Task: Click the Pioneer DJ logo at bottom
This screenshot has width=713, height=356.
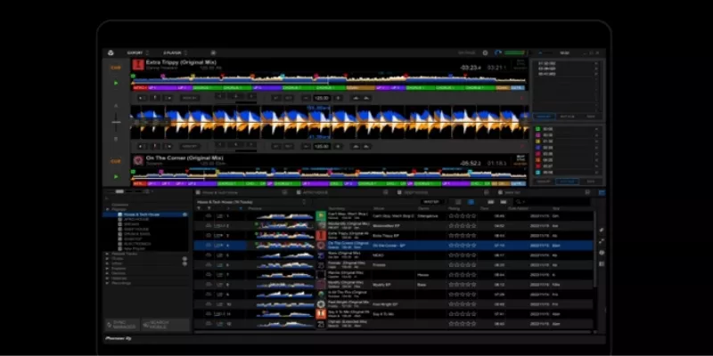Action: tap(119, 338)
